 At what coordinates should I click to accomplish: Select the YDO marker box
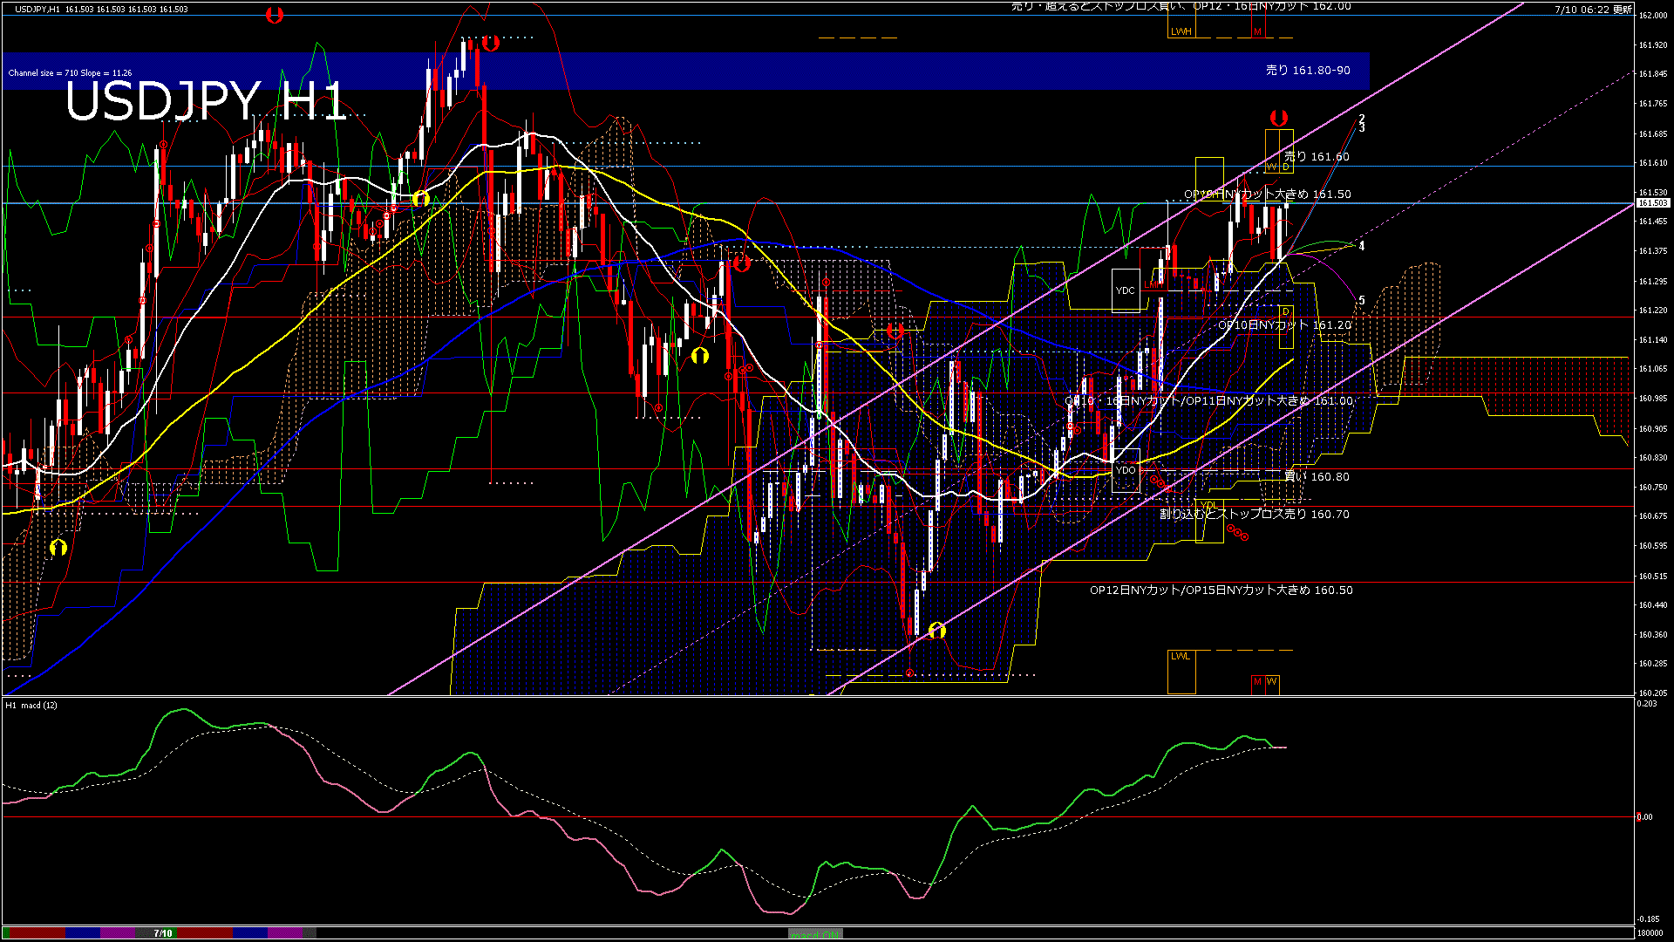pyautogui.click(x=1126, y=470)
